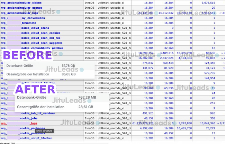Image resolution: width=225 pixels, height=144 pixels.
Task: Click the data length 98,304
Action: point(149,88)
